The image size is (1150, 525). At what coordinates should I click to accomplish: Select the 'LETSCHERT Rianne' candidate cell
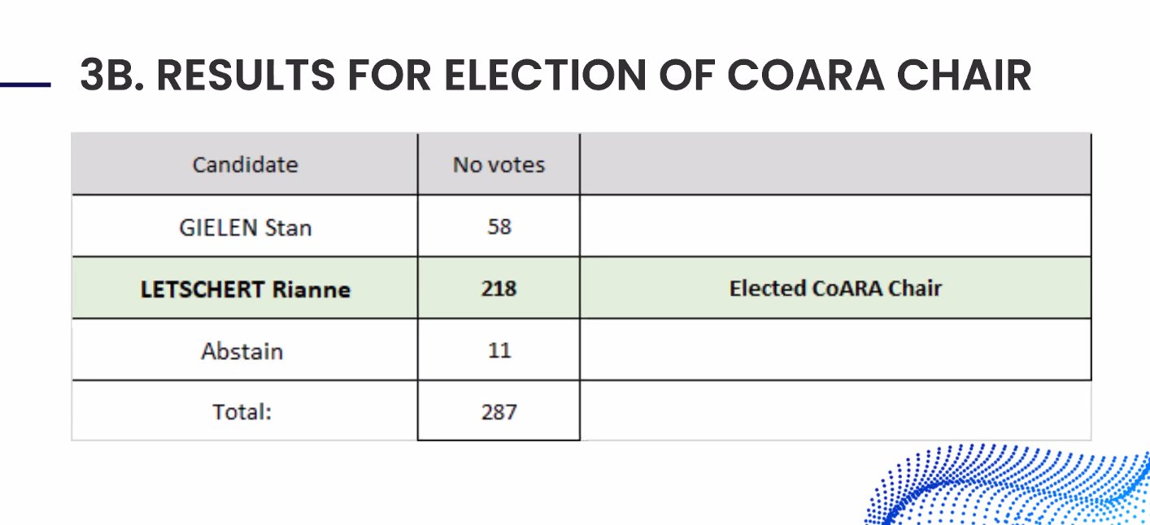(x=245, y=289)
